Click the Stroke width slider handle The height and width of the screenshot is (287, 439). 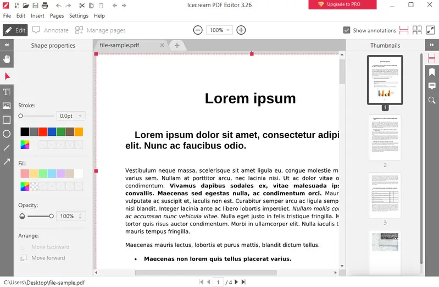click(21, 116)
